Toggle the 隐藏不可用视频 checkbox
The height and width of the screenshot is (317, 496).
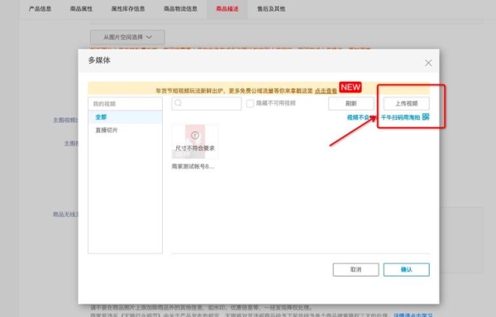click(x=250, y=103)
